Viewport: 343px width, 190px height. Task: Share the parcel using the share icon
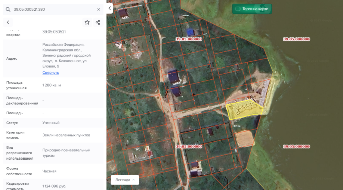[98, 22]
